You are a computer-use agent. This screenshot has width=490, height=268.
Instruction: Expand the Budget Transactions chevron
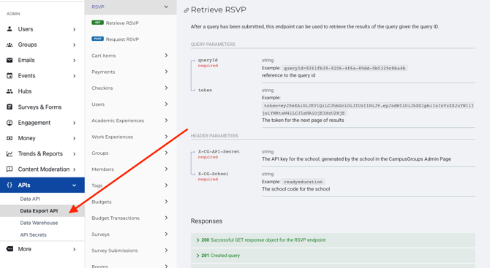tap(166, 218)
